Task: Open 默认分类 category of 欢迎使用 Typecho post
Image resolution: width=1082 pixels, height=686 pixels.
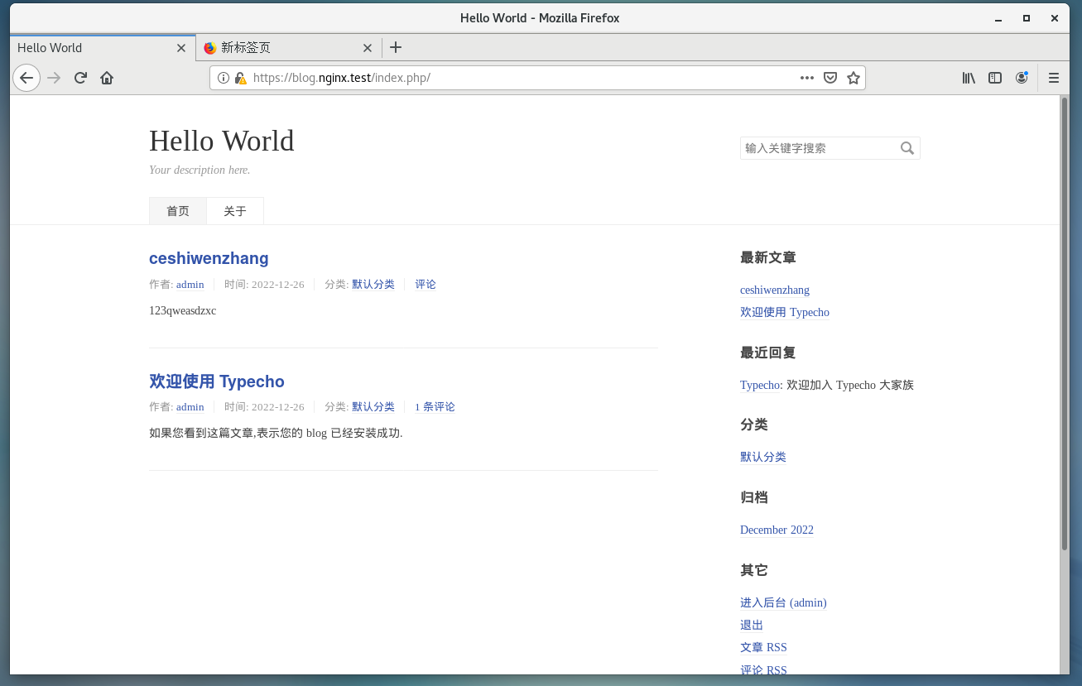Action: [373, 407]
